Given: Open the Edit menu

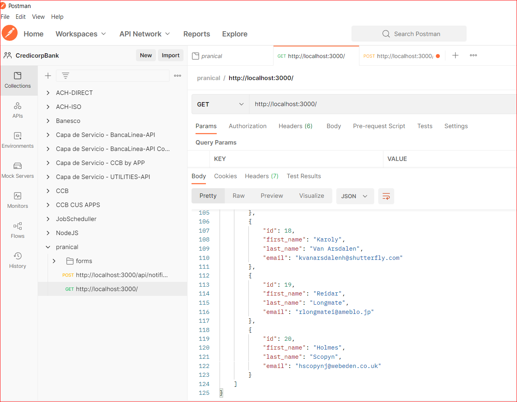Looking at the screenshot, I should pyautogui.click(x=21, y=17).
